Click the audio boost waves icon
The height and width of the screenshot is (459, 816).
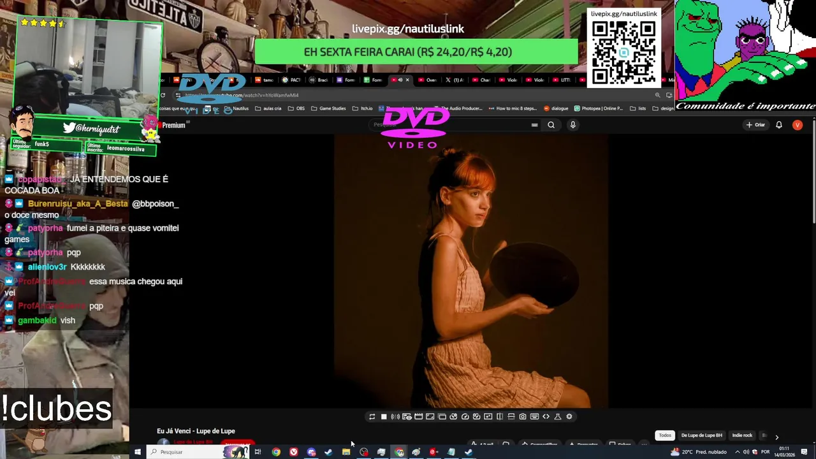[395, 416]
